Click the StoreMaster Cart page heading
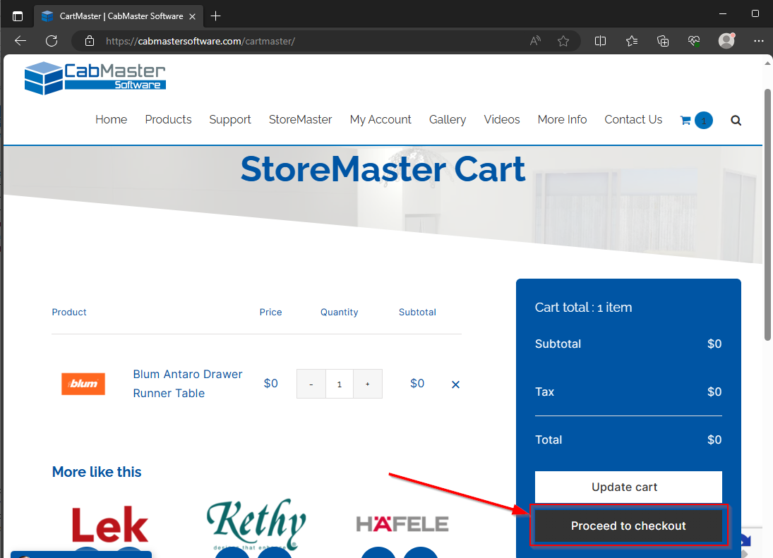Image resolution: width=773 pixels, height=558 pixels. coord(383,169)
